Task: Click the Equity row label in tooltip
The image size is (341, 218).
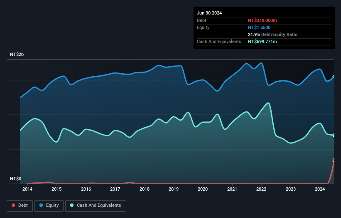Action: point(203,27)
